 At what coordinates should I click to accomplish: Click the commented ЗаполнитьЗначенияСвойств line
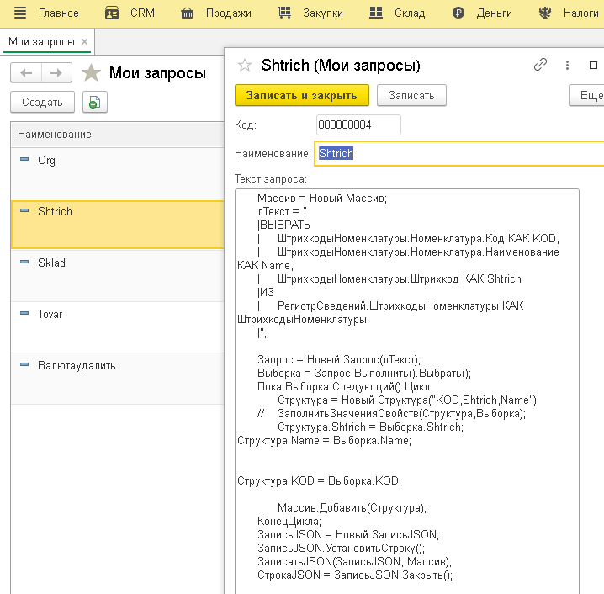[x=391, y=413]
